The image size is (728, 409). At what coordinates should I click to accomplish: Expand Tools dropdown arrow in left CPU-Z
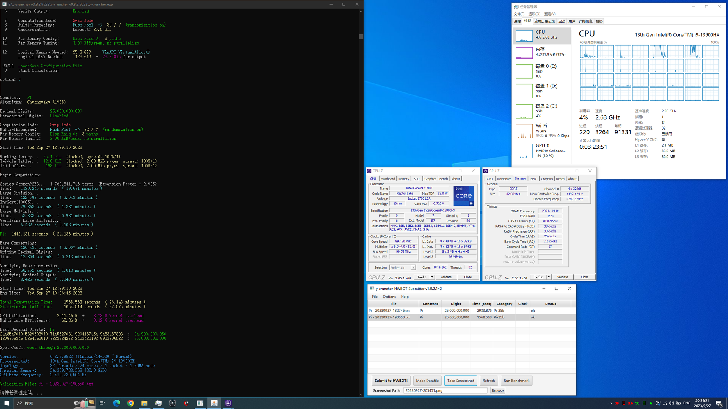[x=432, y=277]
